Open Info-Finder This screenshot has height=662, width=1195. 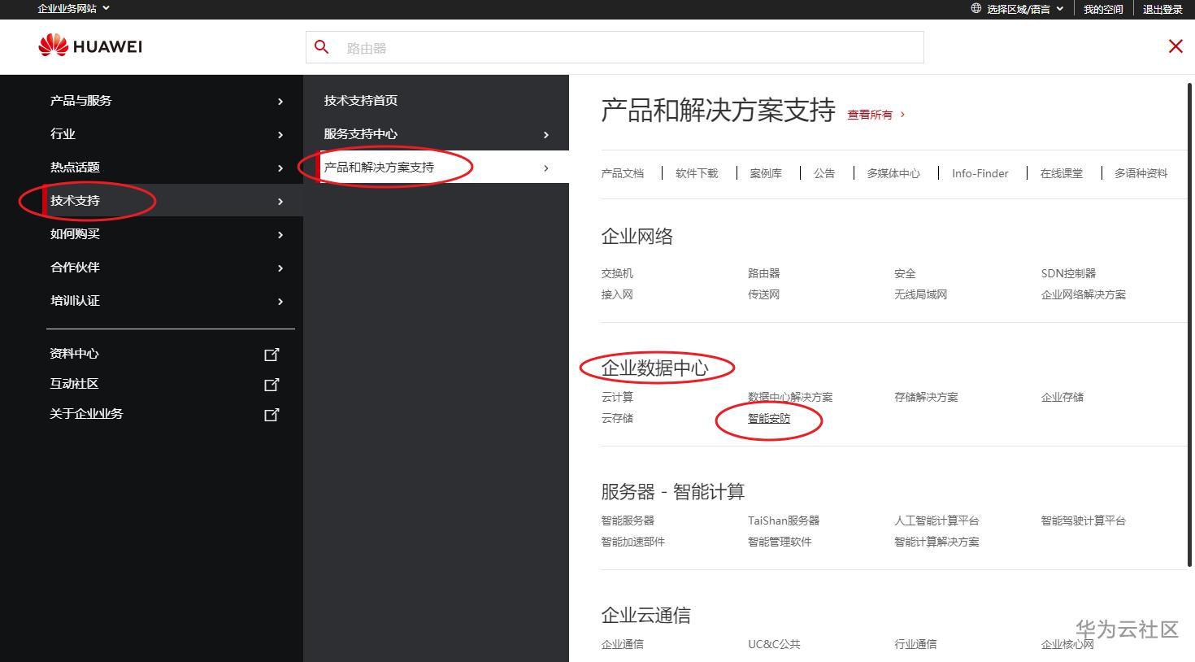pyautogui.click(x=980, y=173)
